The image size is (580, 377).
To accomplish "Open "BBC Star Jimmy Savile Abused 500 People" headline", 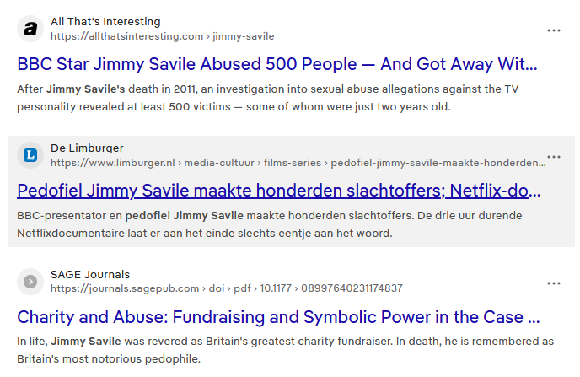I will (x=277, y=64).
